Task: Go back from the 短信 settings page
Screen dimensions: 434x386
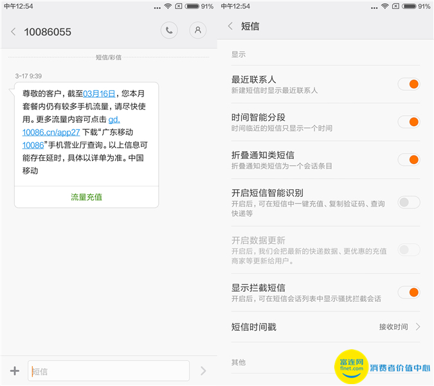Action: click(x=230, y=26)
